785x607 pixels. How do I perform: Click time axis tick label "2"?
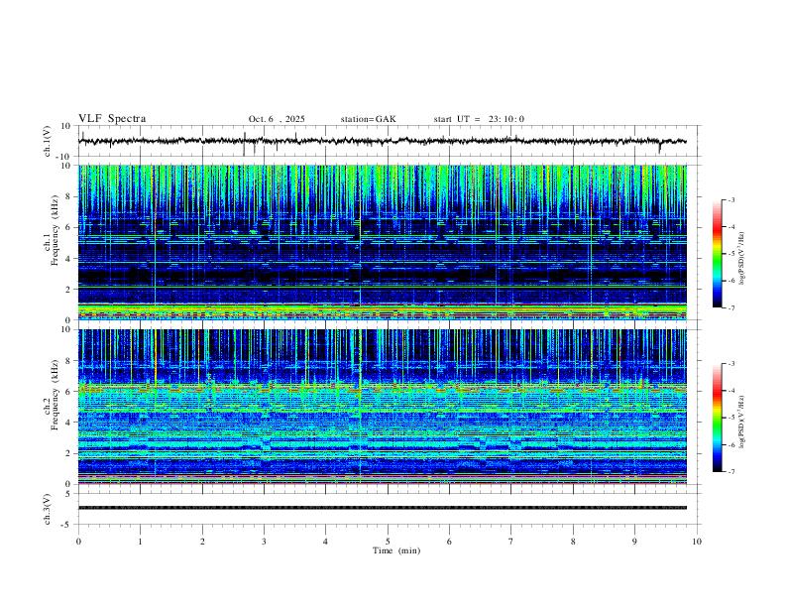point(202,542)
